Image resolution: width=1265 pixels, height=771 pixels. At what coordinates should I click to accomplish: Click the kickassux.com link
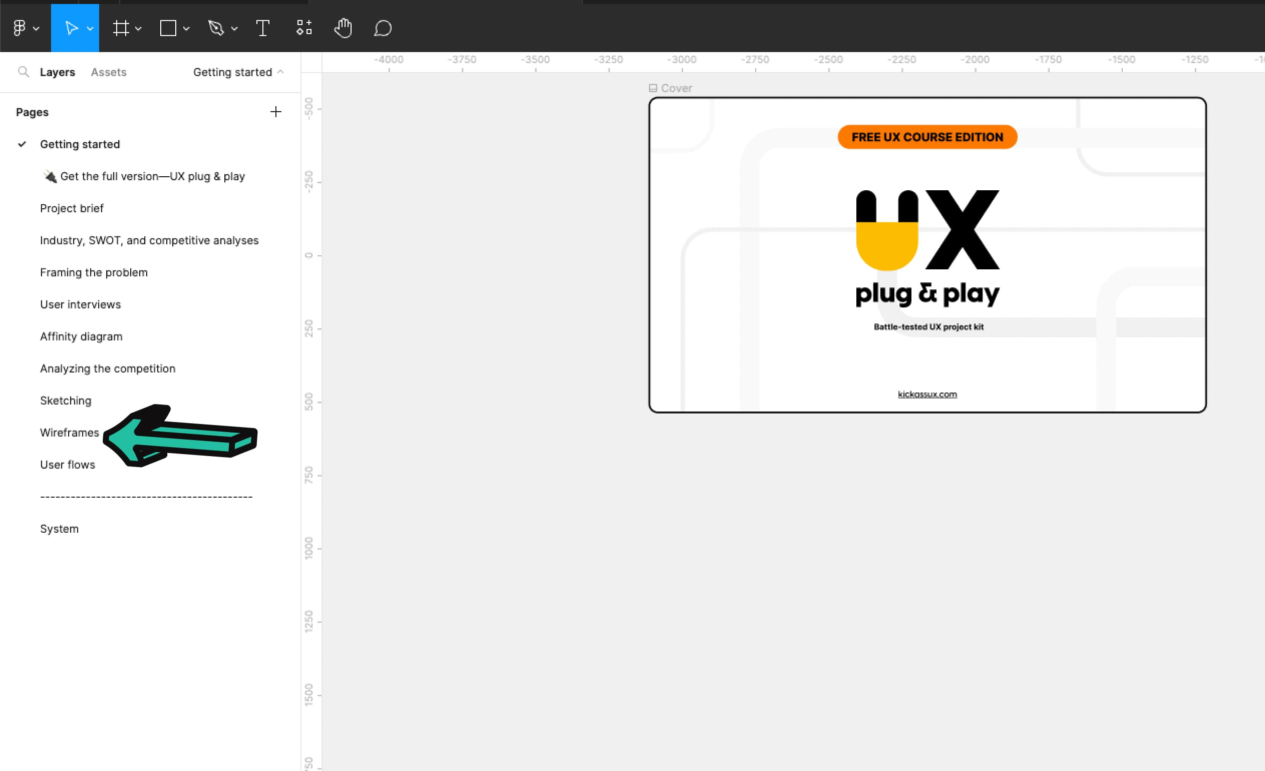click(927, 394)
